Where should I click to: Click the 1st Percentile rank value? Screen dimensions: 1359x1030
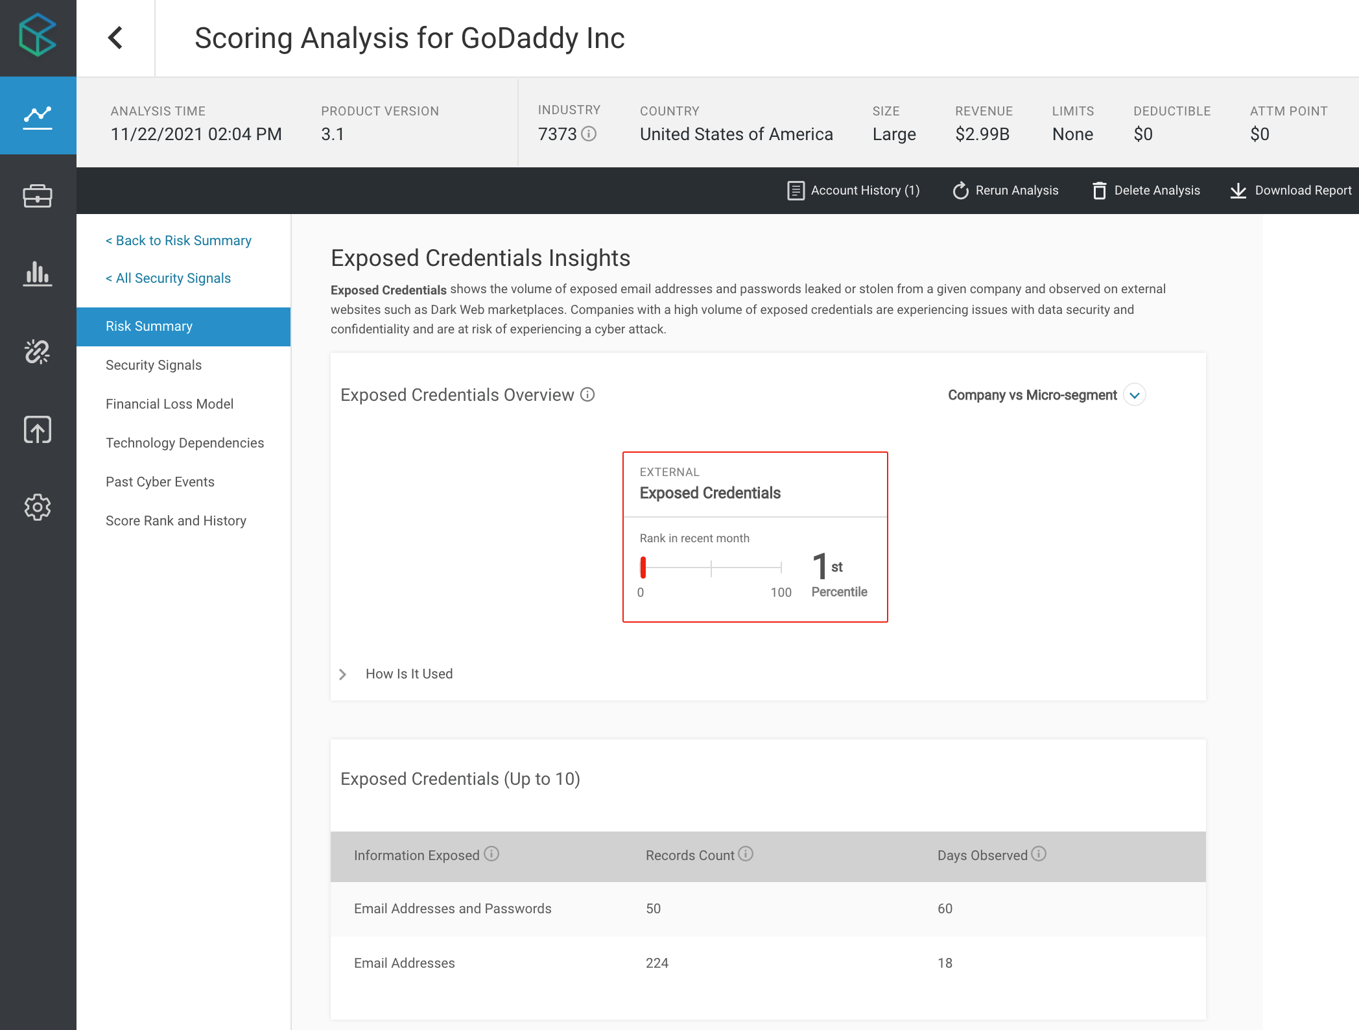click(839, 575)
